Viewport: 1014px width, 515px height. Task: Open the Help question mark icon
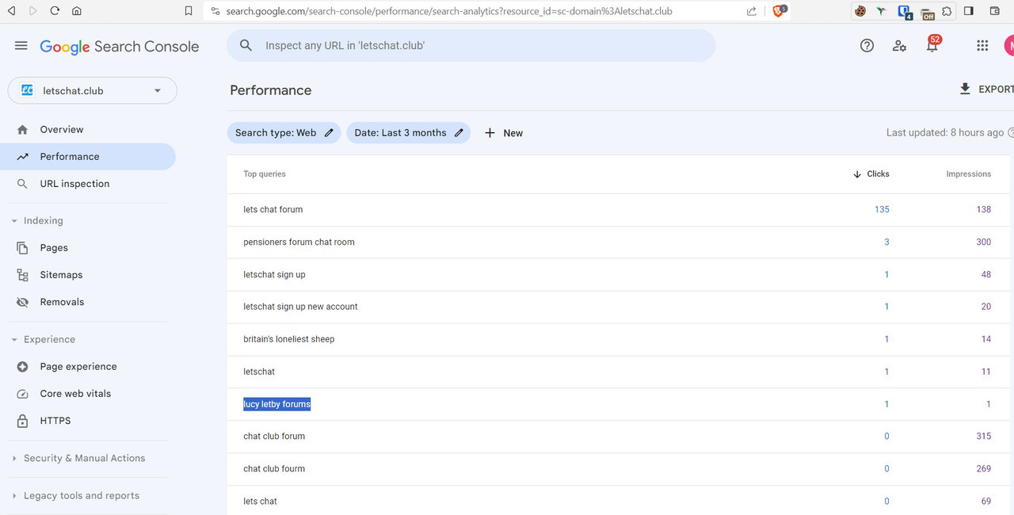click(867, 46)
